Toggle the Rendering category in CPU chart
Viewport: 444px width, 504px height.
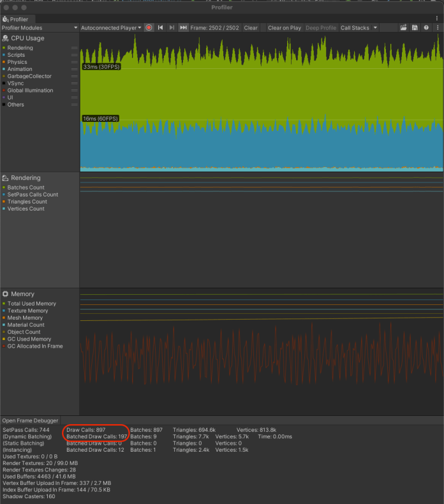pyautogui.click(x=20, y=48)
